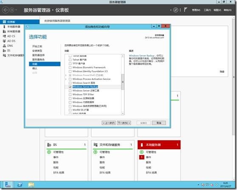Check Windows Server 迁移工具 checkbox
237x190 pixels.
[x=70, y=91]
